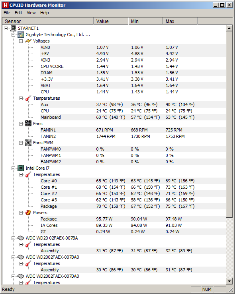Select the +5V voltage row
The height and width of the screenshot is (294, 235).
tap(133, 54)
